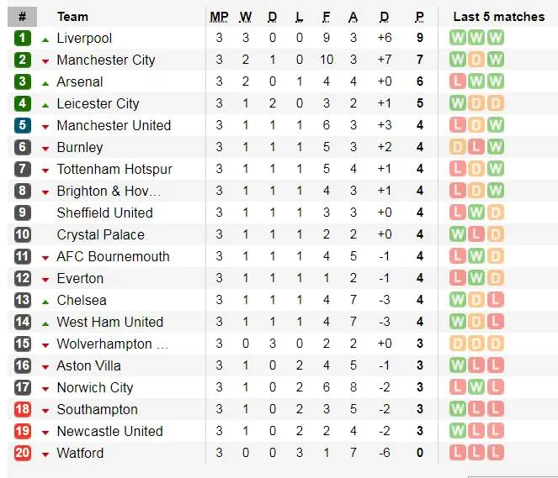Click the green up arrow beside Arsenal
Viewport: 558px width, 478px height.
click(45, 81)
